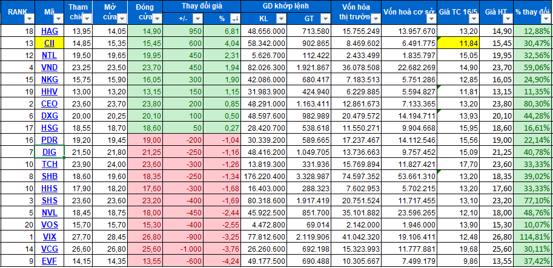This screenshot has height=268, width=553.
Task: Open the Vốn hoá cơ sở filter dropdown
Action: pos(431,19)
